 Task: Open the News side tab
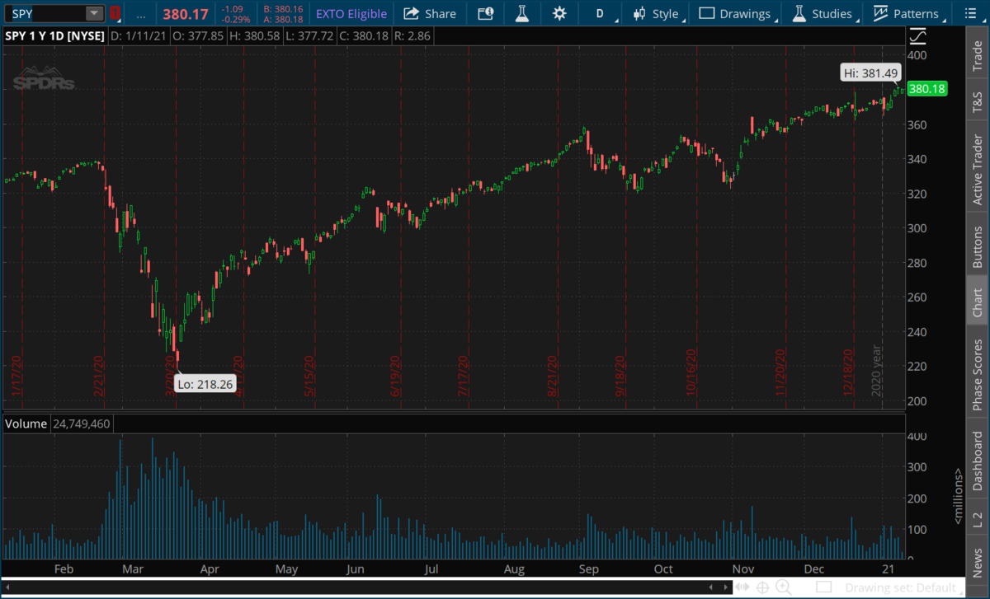pos(978,564)
